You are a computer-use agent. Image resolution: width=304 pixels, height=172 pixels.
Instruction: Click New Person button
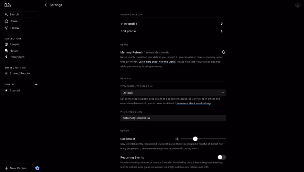point(16,168)
